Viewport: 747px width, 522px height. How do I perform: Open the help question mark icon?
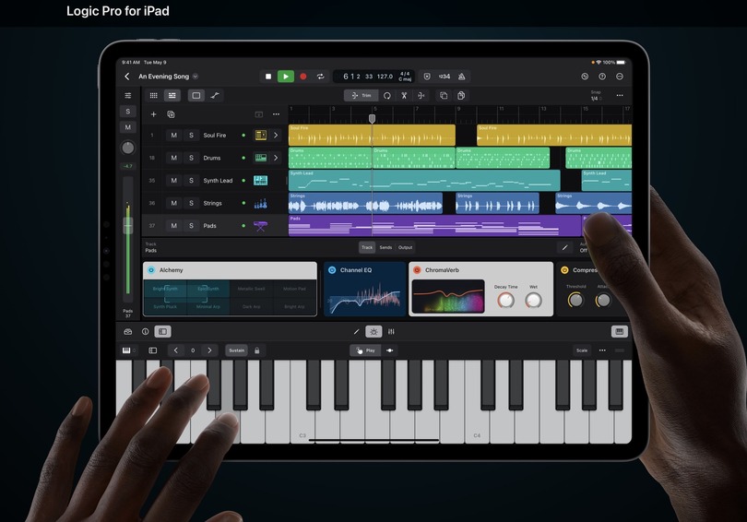[x=602, y=77]
